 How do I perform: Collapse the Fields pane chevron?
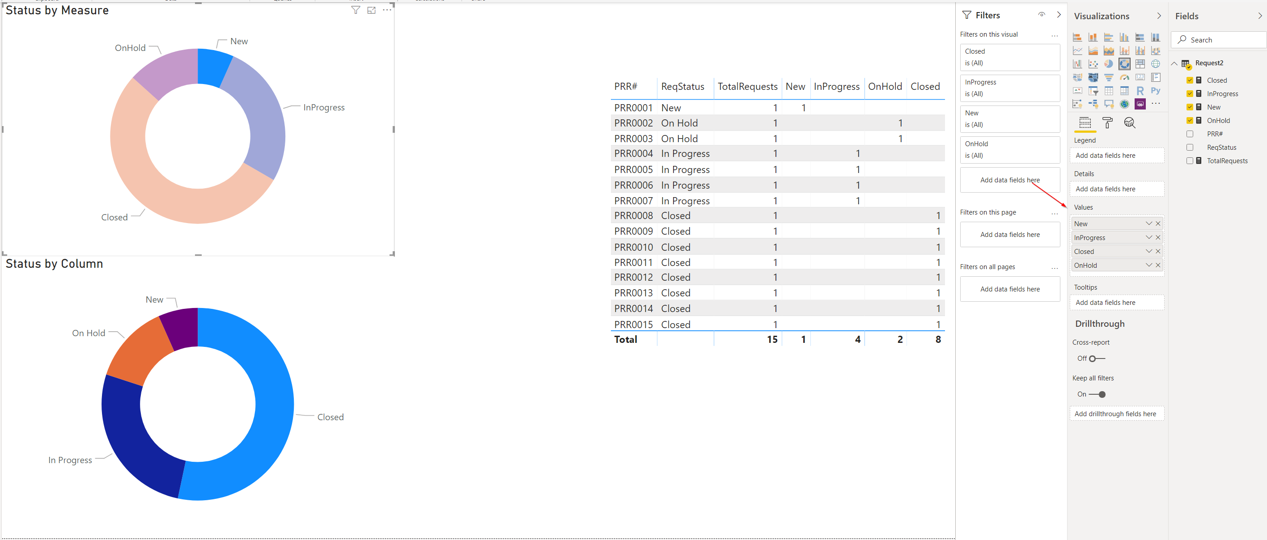point(1260,16)
